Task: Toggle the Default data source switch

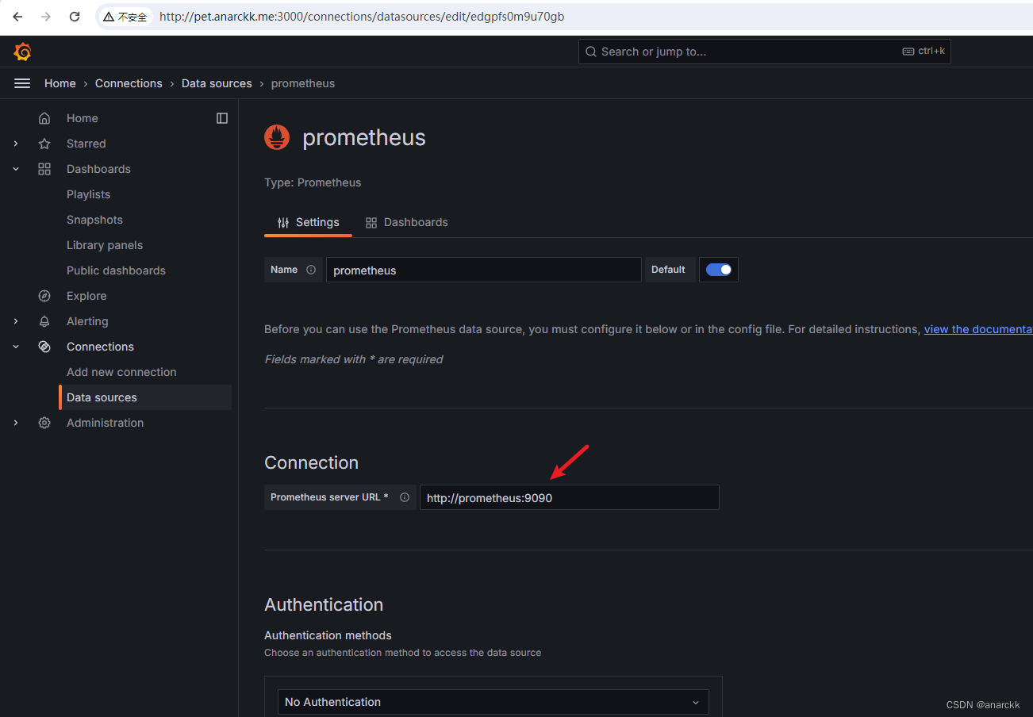Action: 719,270
